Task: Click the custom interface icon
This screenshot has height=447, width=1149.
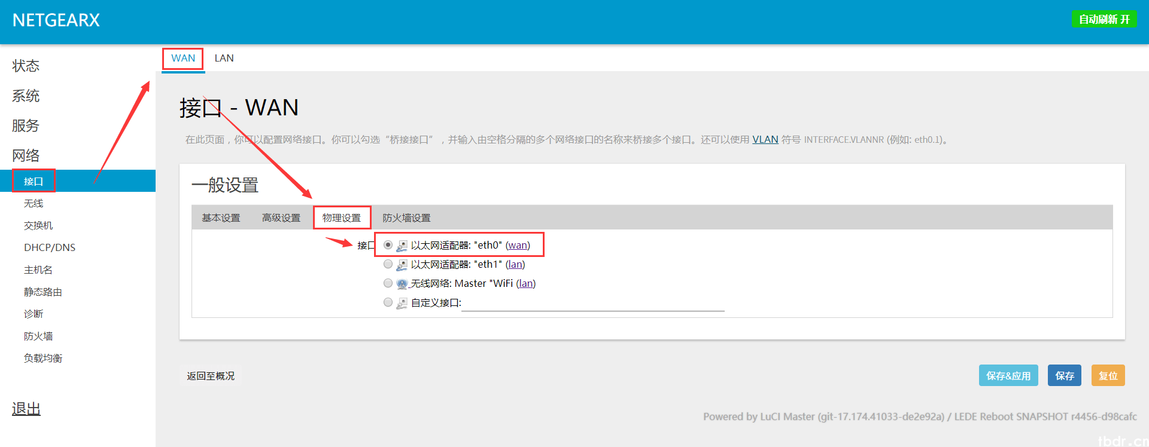Action: (402, 303)
